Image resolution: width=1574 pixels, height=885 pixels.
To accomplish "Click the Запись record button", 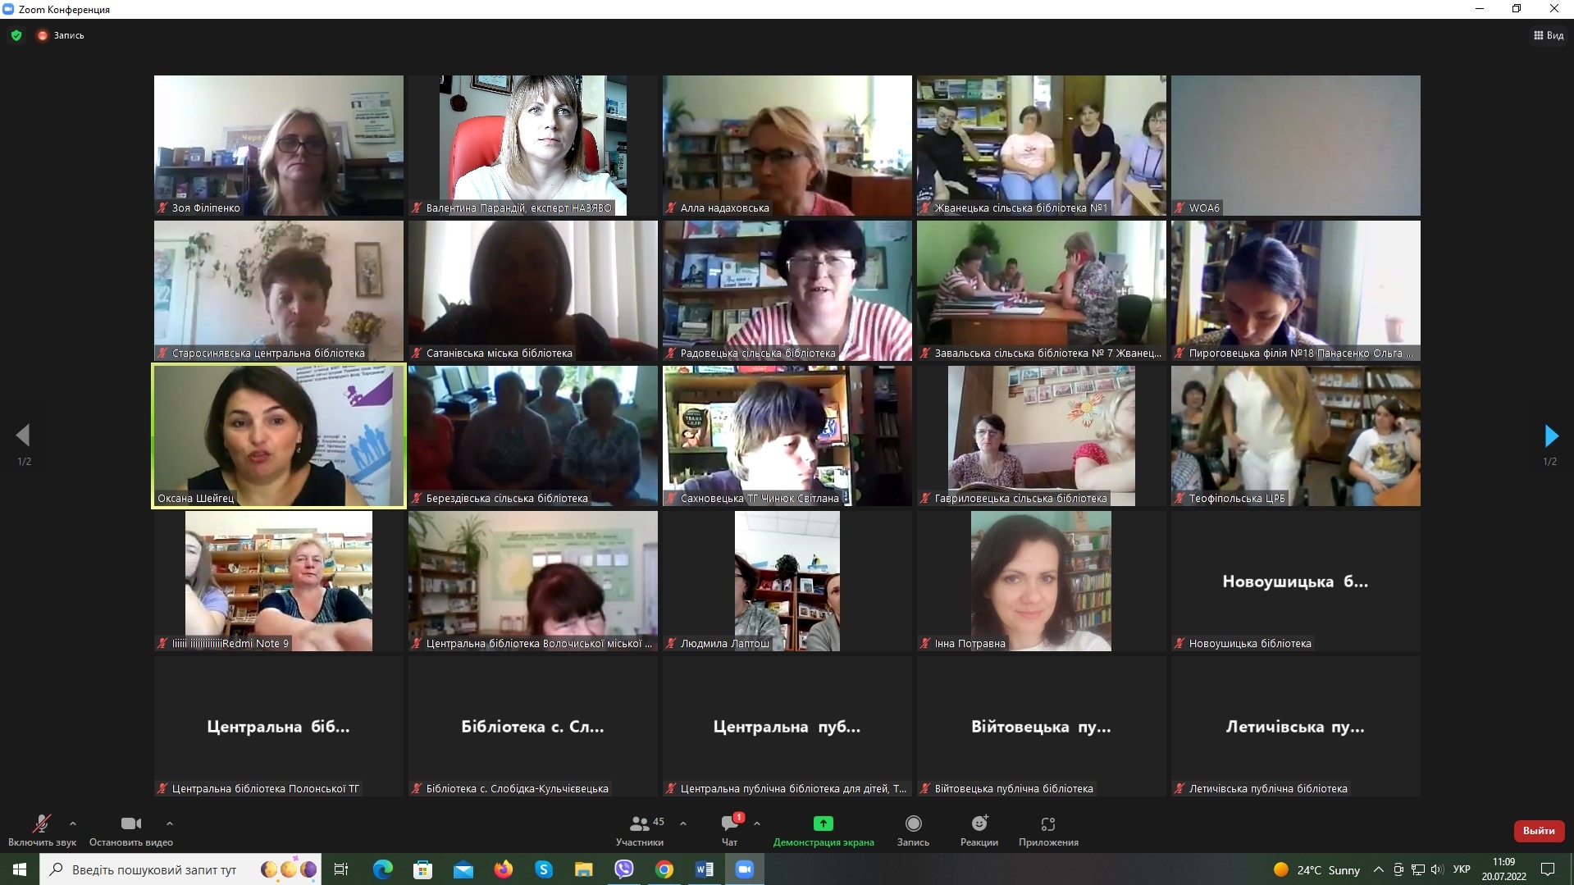I will pos(913,829).
